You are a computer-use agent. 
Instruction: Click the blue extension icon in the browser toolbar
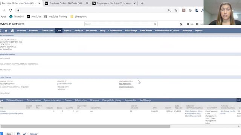[x=197, y=10]
